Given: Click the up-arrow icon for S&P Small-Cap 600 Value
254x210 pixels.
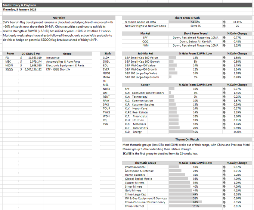Looking at the screenshot, I should click(224, 57).
